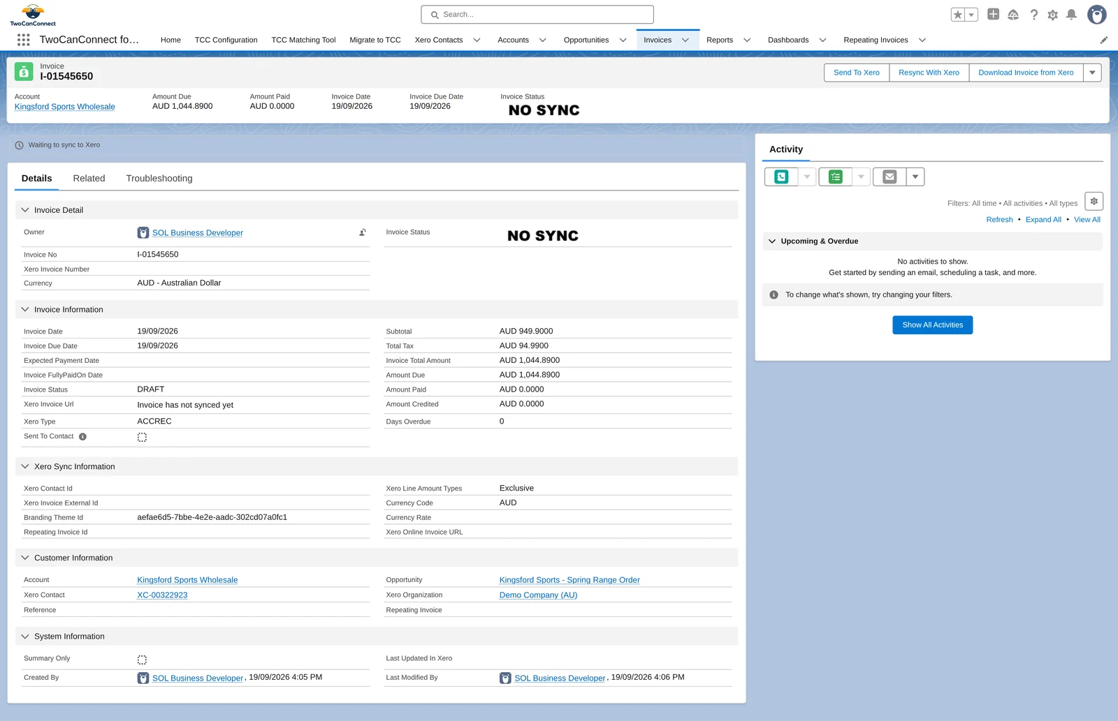The image size is (1118, 721).
Task: Open the Reports tab dropdown chevron
Action: pyautogui.click(x=747, y=40)
